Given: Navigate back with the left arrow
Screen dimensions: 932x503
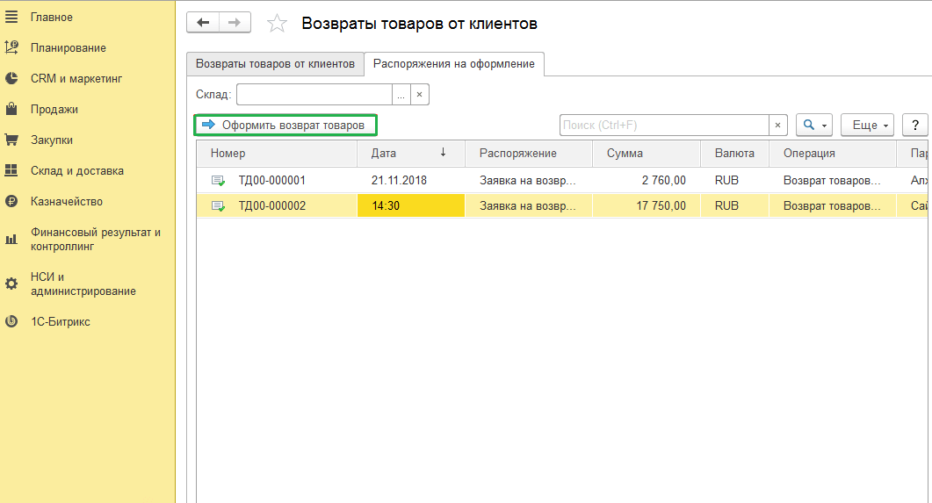Looking at the screenshot, I should pyautogui.click(x=203, y=23).
